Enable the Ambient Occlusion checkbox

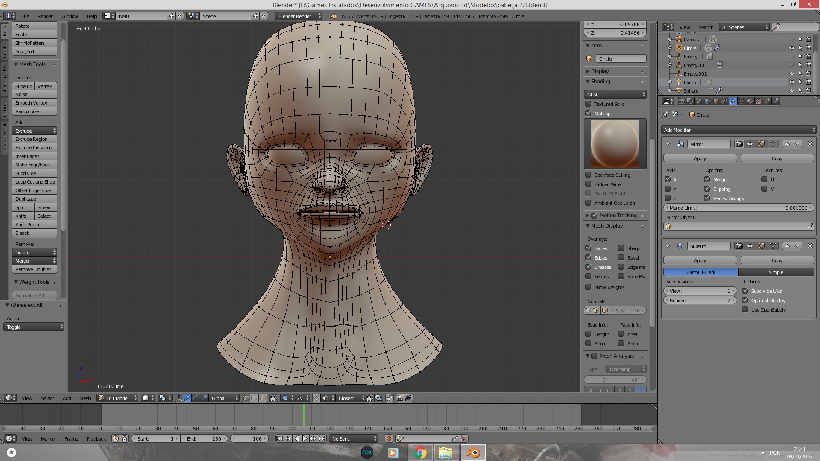pos(588,203)
